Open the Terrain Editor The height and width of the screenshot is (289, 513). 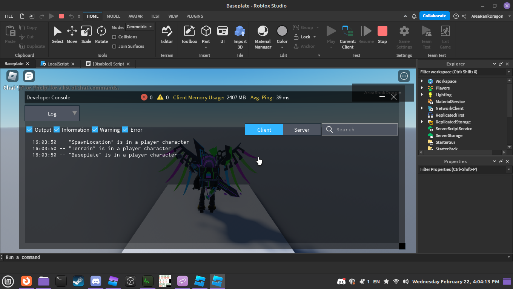(167, 35)
